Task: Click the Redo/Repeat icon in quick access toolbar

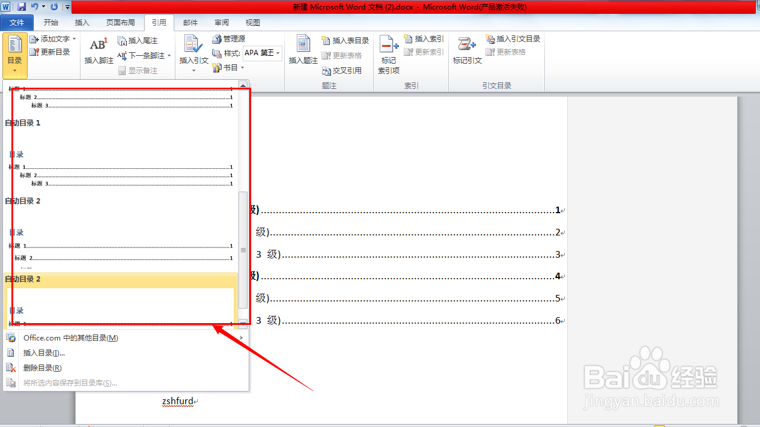Action: pos(54,7)
